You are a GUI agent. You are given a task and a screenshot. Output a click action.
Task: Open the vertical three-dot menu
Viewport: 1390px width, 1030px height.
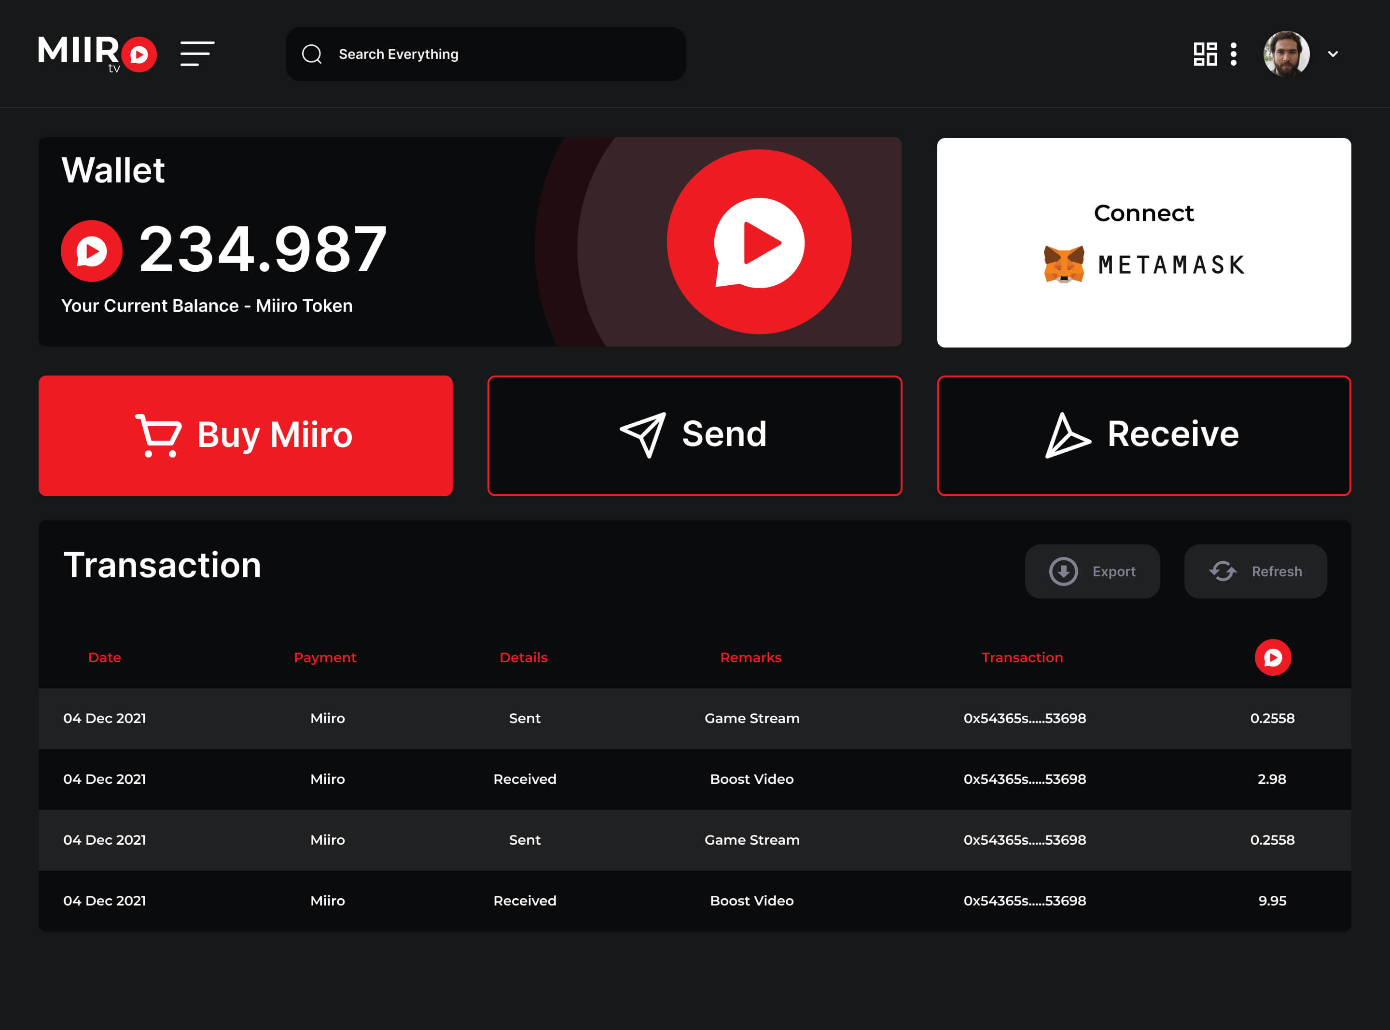coord(1233,54)
